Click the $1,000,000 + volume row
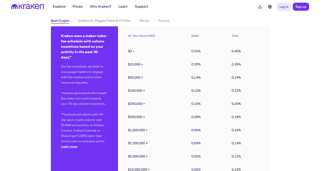The image size is (323, 171). (x=138, y=130)
